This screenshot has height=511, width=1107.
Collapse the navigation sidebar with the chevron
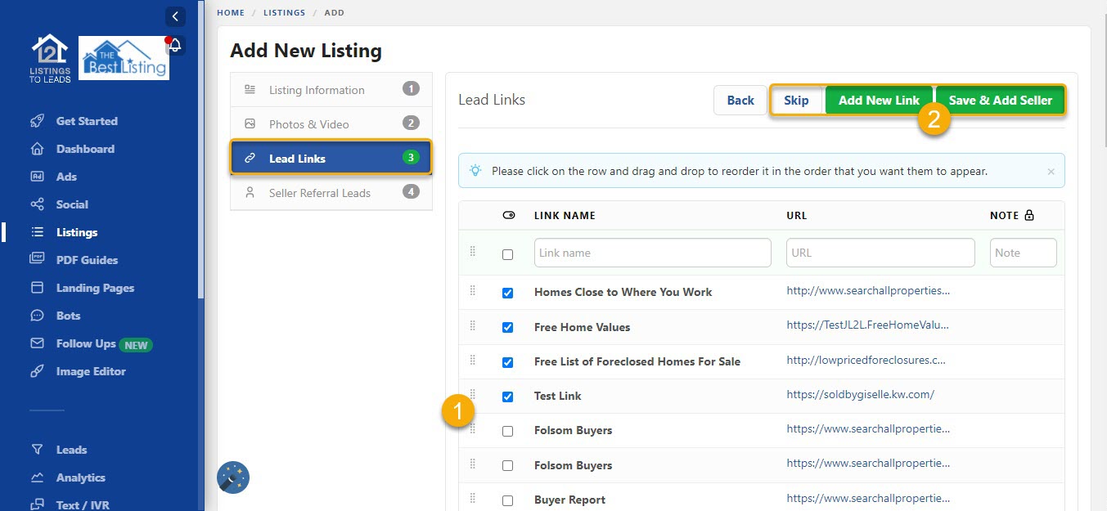tap(175, 16)
